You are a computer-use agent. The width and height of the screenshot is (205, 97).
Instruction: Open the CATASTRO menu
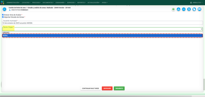tap(26, 3)
